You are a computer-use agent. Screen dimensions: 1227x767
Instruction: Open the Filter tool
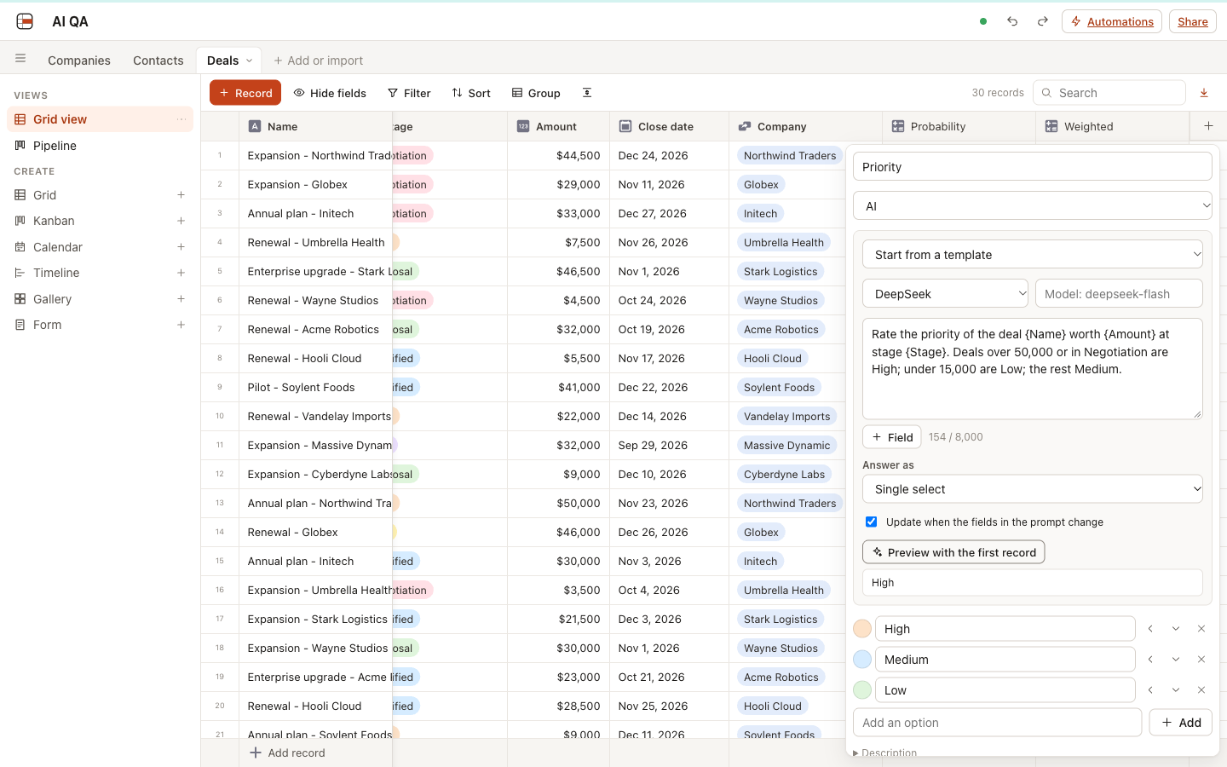pyautogui.click(x=409, y=93)
